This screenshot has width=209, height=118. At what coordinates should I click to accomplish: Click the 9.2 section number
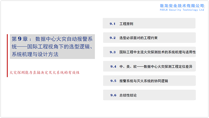click(113, 38)
